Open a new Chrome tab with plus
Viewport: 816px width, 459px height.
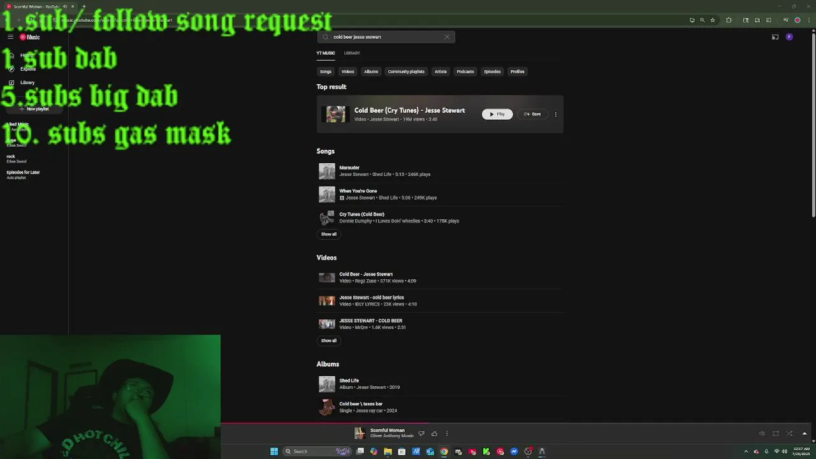[84, 6]
